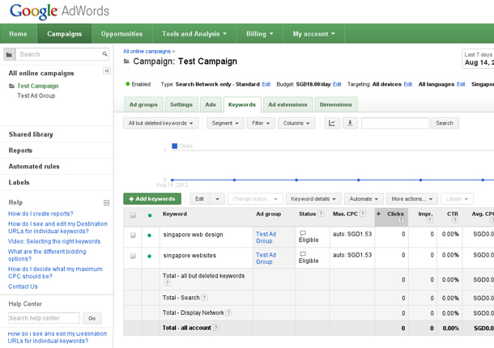This screenshot has height=348, width=494.
Task: Click sort arrow on Clicks column
Action: 378,214
